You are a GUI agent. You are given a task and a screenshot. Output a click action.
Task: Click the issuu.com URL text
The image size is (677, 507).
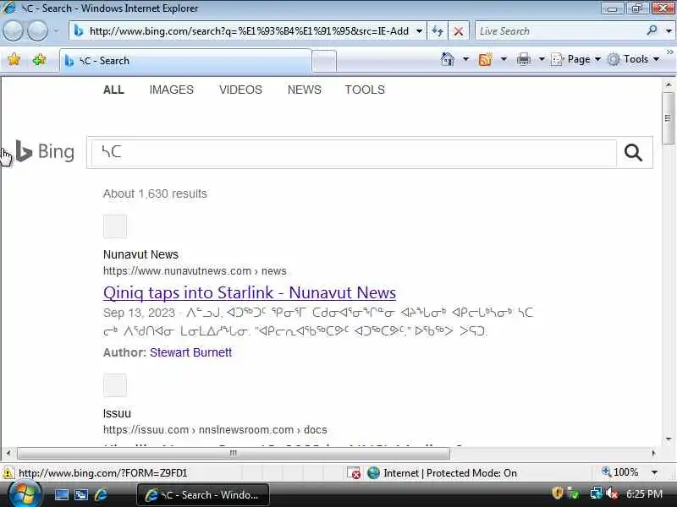pos(215,430)
